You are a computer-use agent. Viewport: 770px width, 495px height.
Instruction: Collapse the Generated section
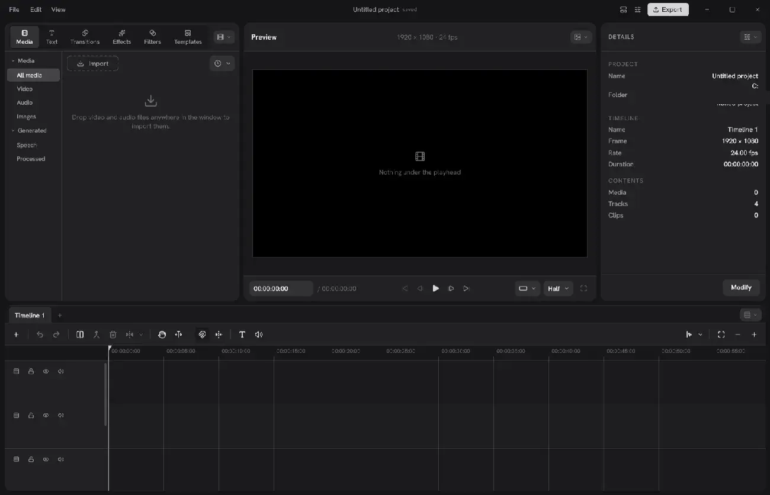pyautogui.click(x=13, y=131)
